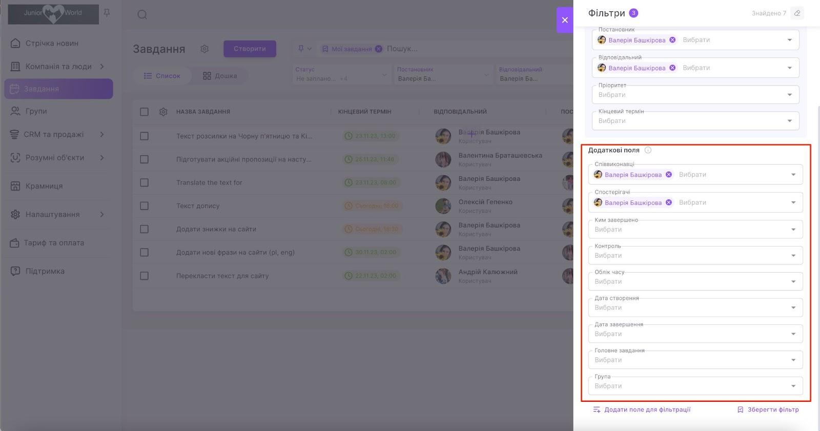Remove Валерія Башкірова from Співвиконавці field
820x431 pixels.
(x=669, y=175)
